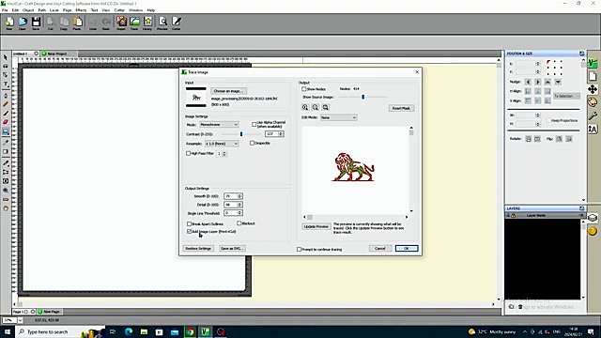This screenshot has height=338, width=601.
Task: Click the Save as SVG button
Action: coord(232,248)
